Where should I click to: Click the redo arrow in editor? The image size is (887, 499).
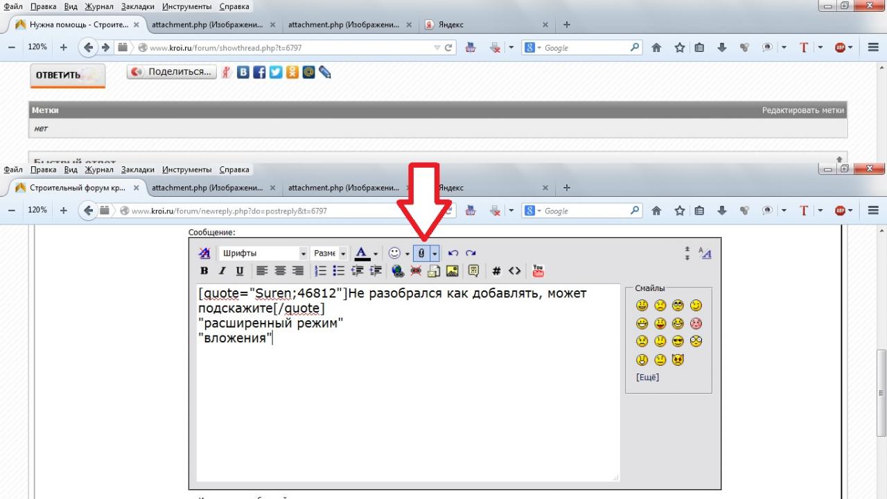tap(471, 254)
